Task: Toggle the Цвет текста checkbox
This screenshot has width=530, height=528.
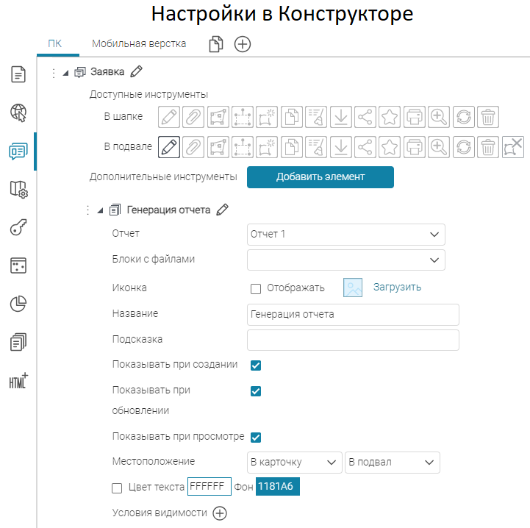Action: (x=117, y=488)
